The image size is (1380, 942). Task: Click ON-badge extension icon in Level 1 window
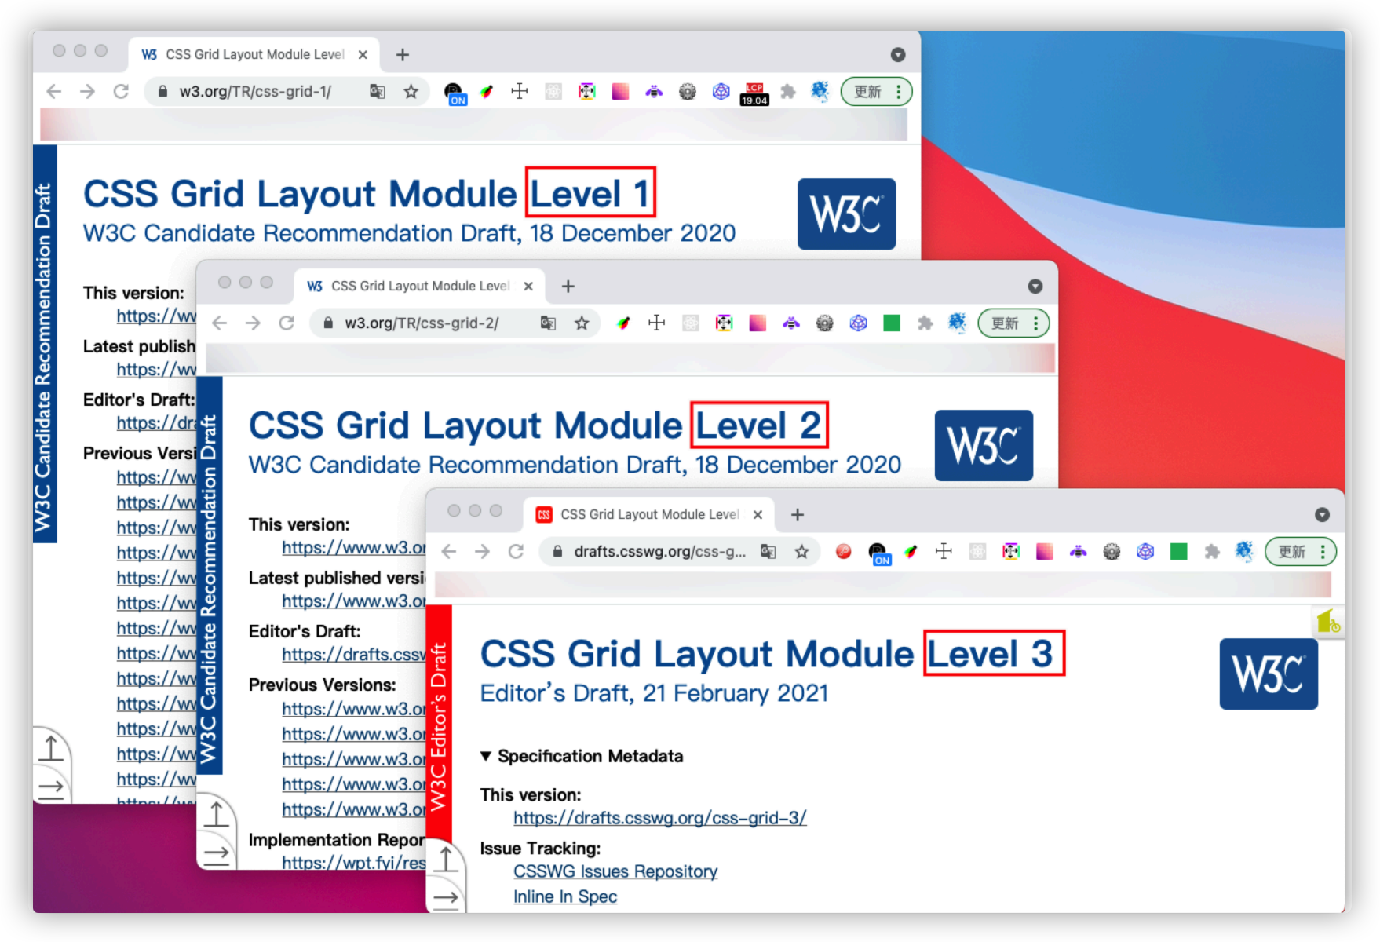454,93
